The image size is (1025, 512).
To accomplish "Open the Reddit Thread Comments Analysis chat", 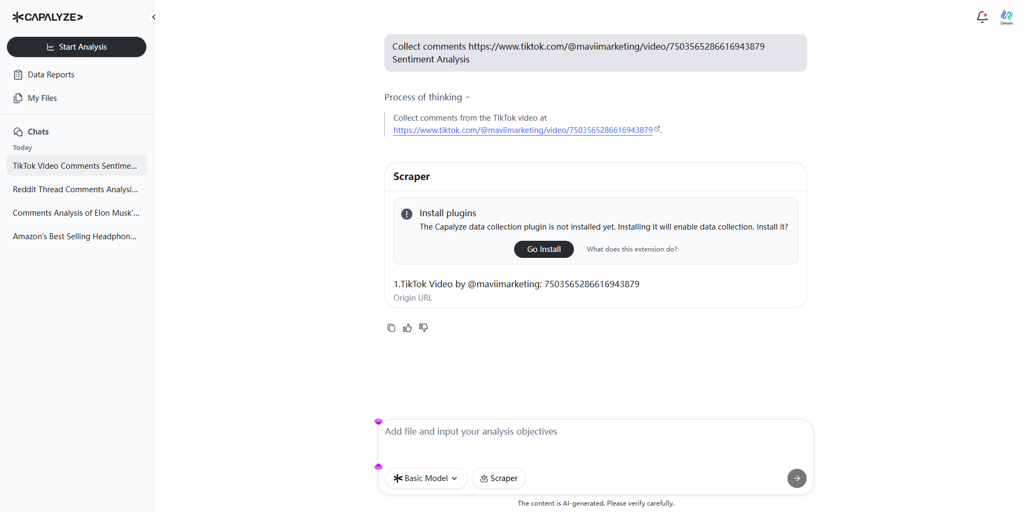I will 76,190.
